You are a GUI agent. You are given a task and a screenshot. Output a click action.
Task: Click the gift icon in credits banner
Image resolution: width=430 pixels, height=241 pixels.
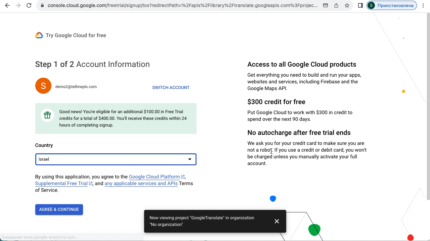click(47, 115)
